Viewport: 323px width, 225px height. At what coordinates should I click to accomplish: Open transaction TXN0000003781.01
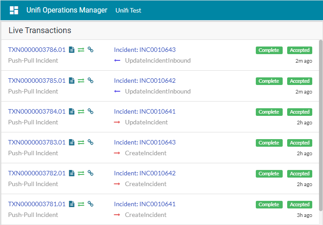pyautogui.click(x=37, y=204)
